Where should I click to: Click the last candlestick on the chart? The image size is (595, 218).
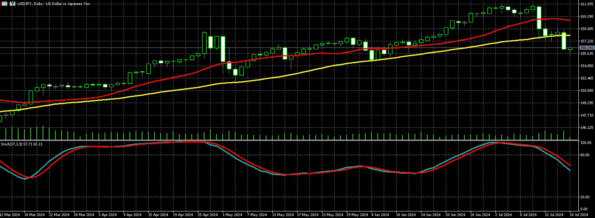click(x=570, y=49)
